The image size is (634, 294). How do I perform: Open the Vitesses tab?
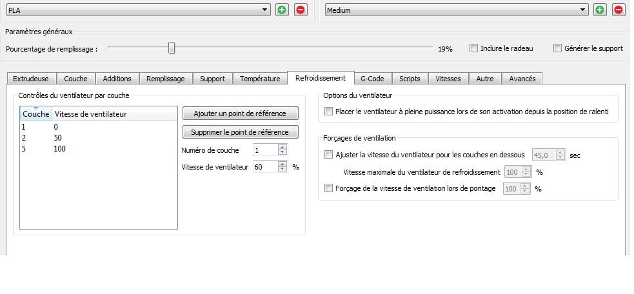pos(448,79)
